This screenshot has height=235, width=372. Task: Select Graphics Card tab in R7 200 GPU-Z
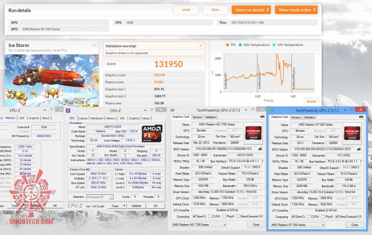(x=280, y=117)
